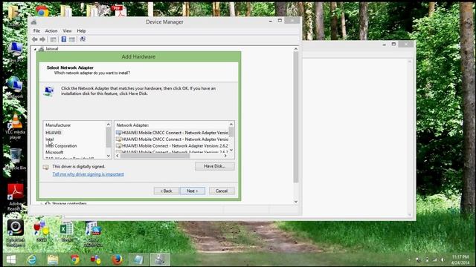Image resolution: width=476 pixels, height=267 pixels.
Task: Click the Have Disk... button
Action: click(215, 166)
